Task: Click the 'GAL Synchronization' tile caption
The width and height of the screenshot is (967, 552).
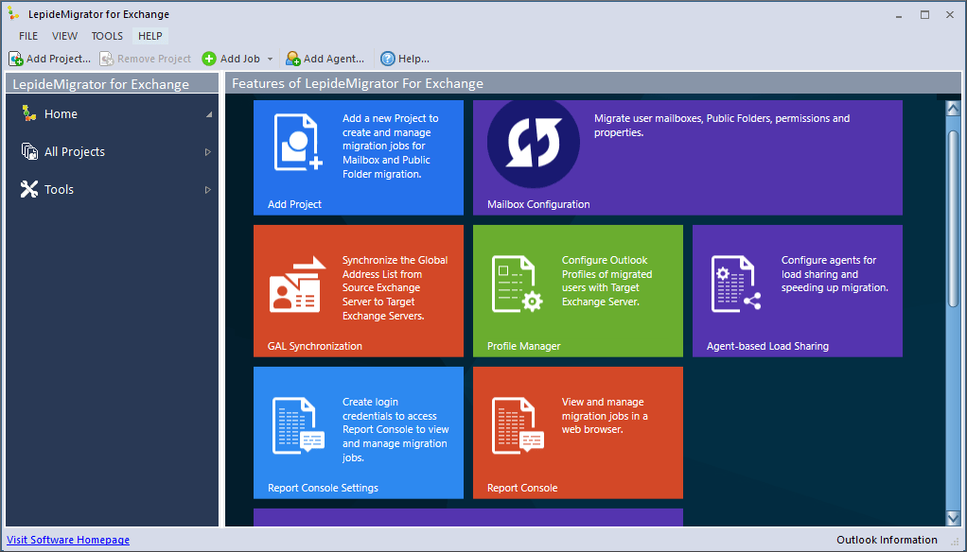Action: (x=315, y=346)
